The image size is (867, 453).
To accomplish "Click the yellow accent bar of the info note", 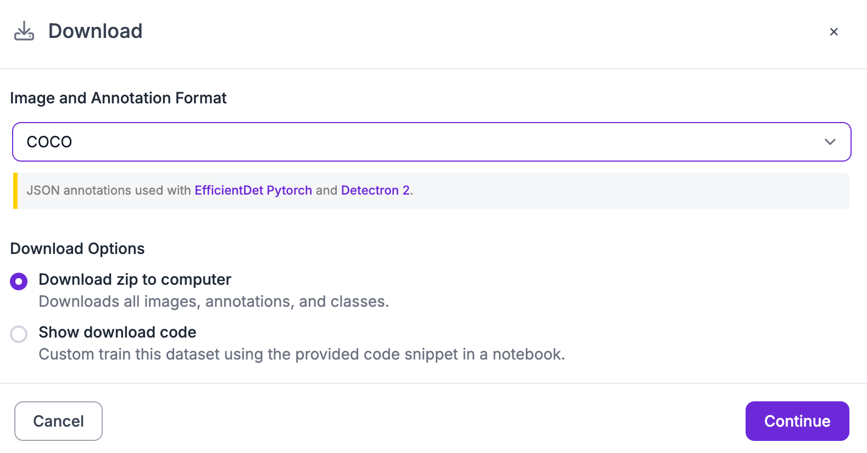I will point(15,191).
